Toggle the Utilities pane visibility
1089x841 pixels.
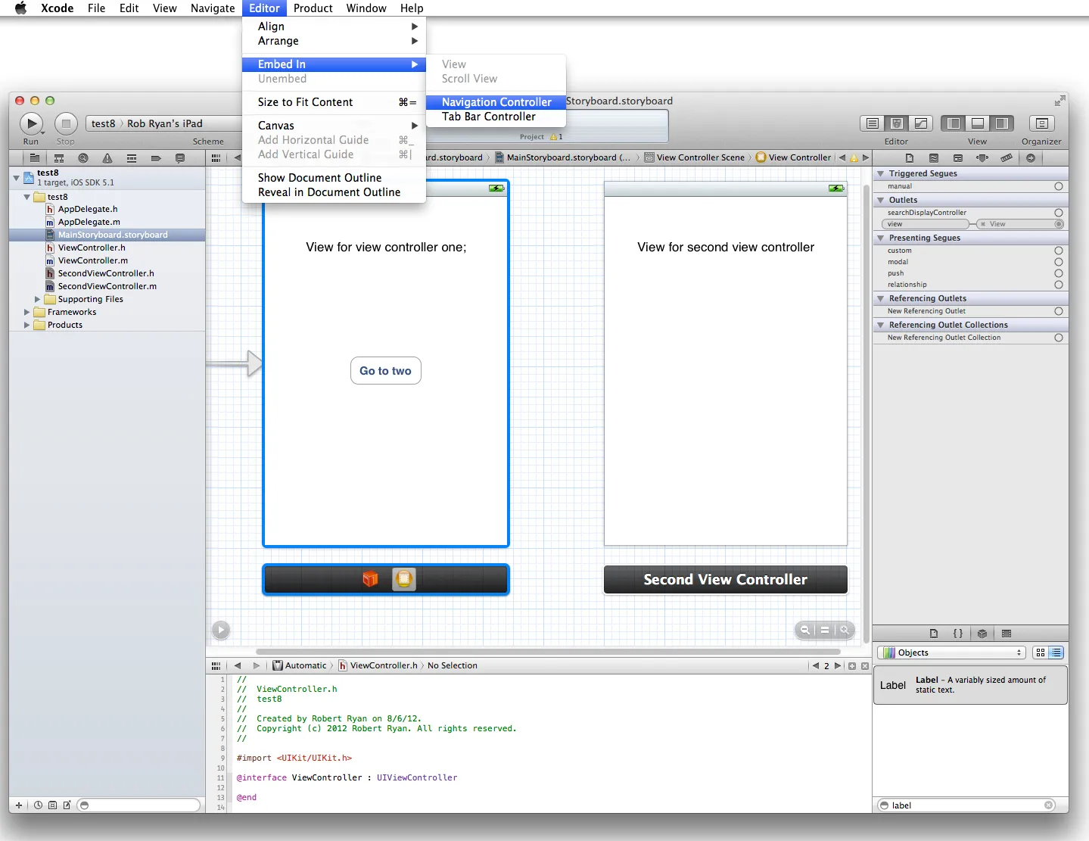pyautogui.click(x=1002, y=123)
